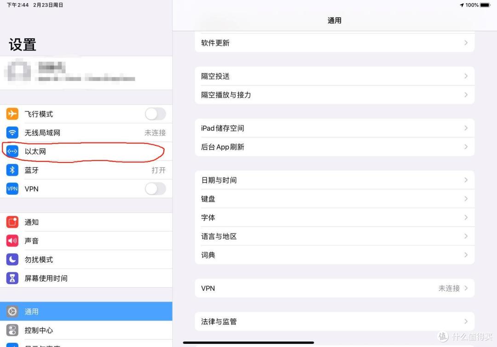Tap the gear icon beside 通用
The width and height of the screenshot is (497, 347).
click(x=12, y=311)
